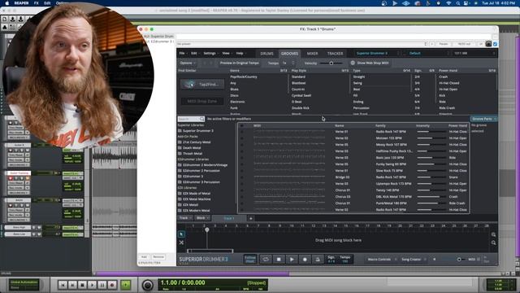Click the loop button in Superior Drummer transport
The width and height of the screenshot is (520, 293).
click(x=266, y=259)
